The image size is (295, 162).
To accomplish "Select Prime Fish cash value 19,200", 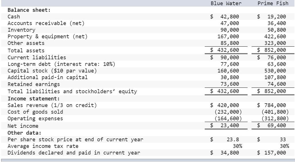I will 277,17.
